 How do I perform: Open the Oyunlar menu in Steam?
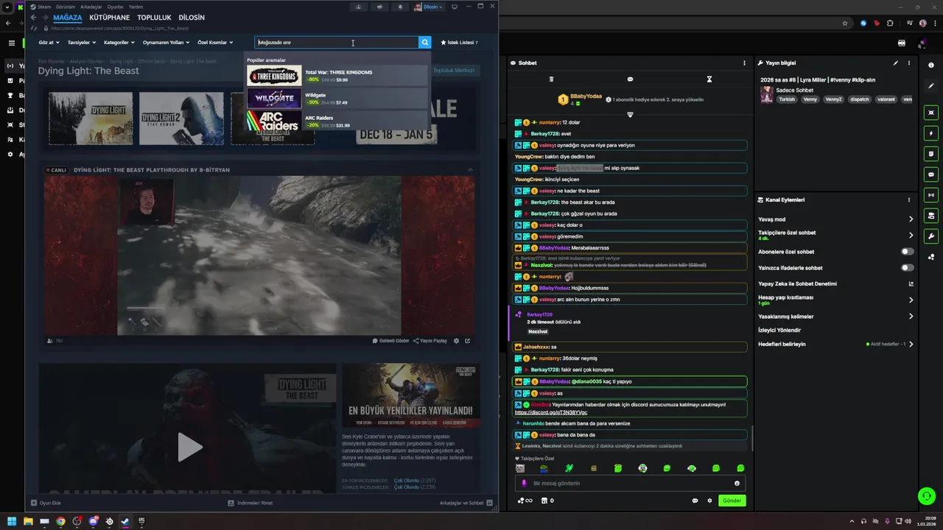point(116,7)
